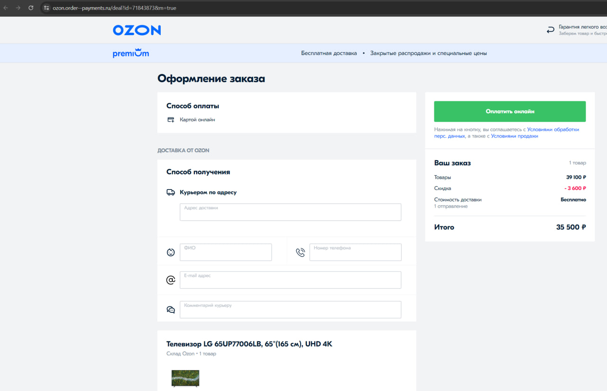Click the courier delivery truck icon

(171, 192)
